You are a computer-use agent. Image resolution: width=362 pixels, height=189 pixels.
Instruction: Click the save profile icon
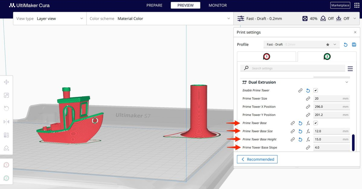(x=354, y=44)
